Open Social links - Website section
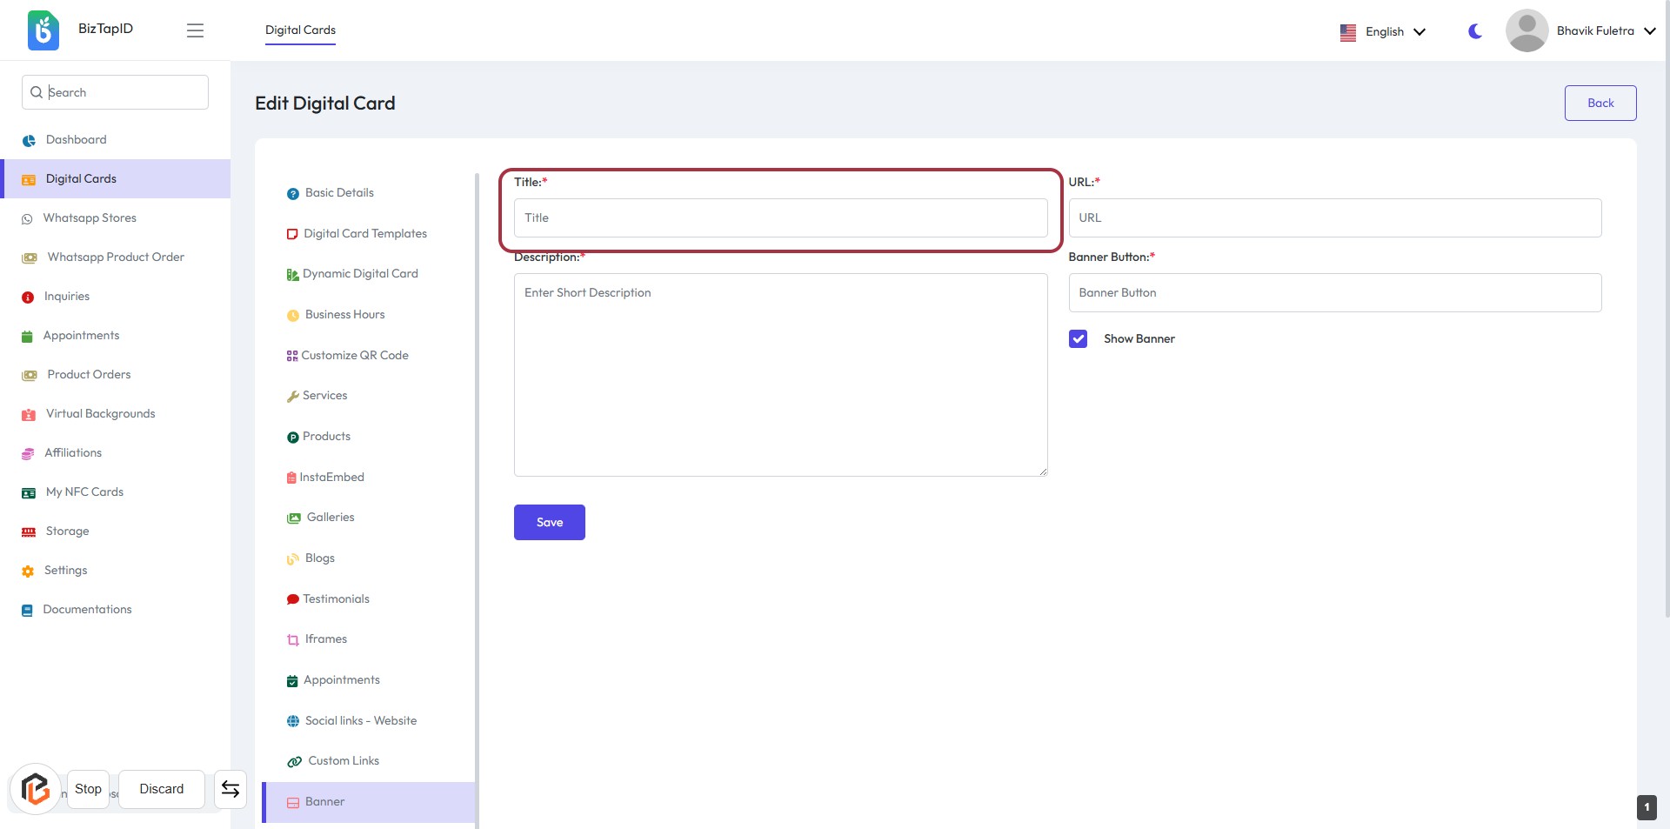The image size is (1670, 829). (x=360, y=721)
